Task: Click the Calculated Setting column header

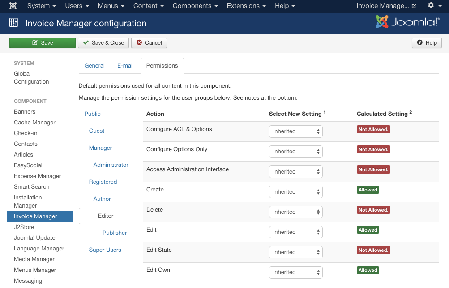Action: (384, 114)
